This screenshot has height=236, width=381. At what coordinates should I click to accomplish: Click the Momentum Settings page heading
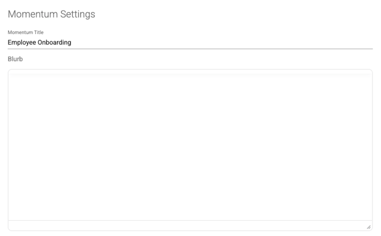coord(52,14)
